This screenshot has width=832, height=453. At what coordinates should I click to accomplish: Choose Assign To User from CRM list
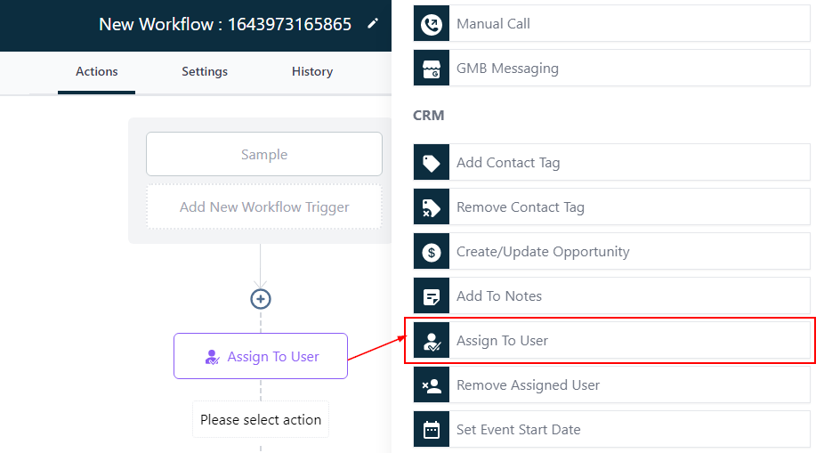tap(502, 341)
